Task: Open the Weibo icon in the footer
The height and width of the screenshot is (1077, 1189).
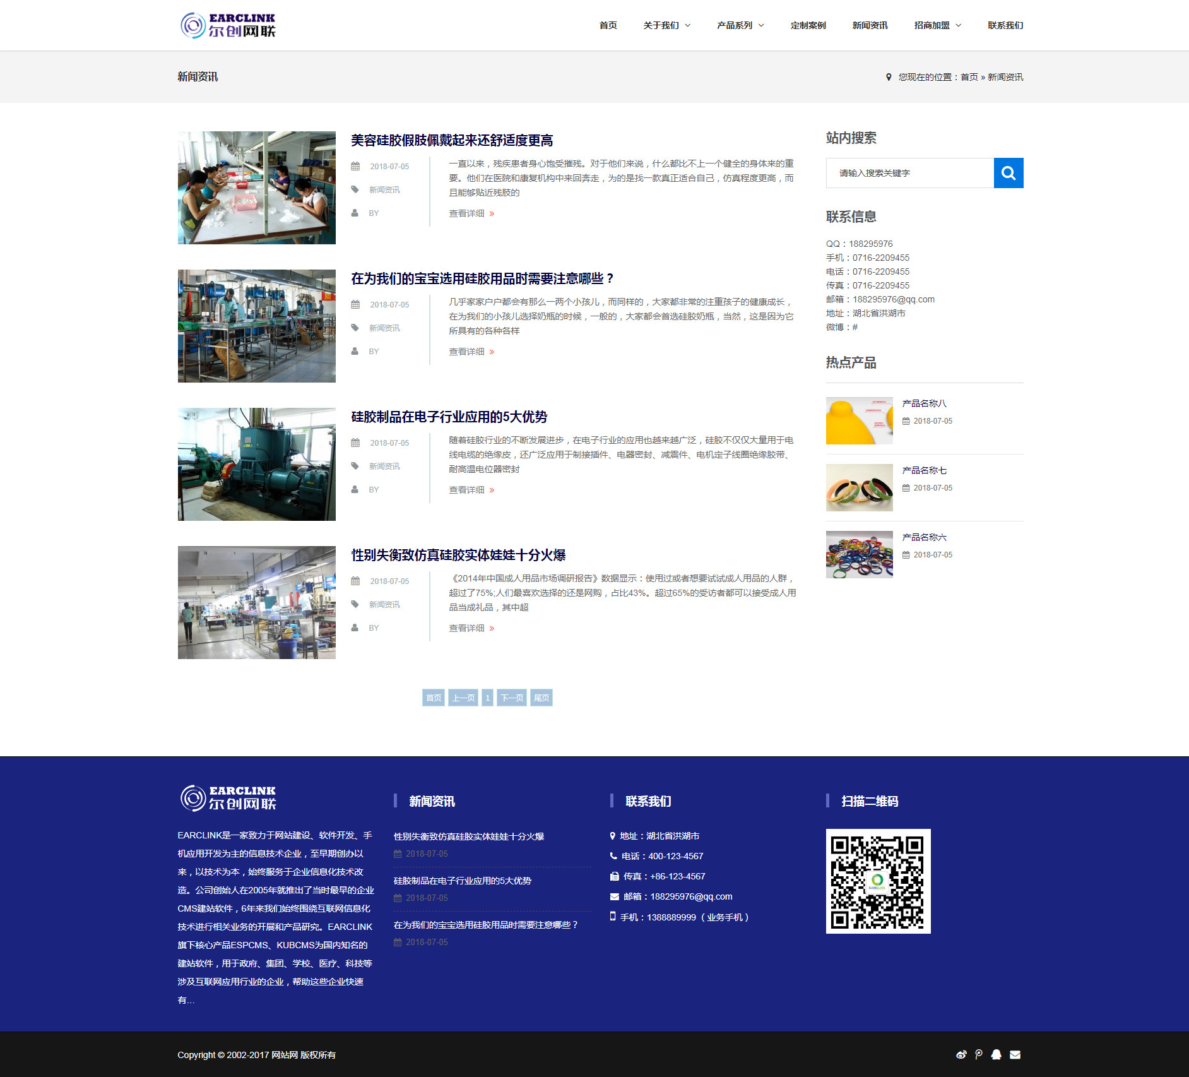Action: pyautogui.click(x=961, y=1054)
